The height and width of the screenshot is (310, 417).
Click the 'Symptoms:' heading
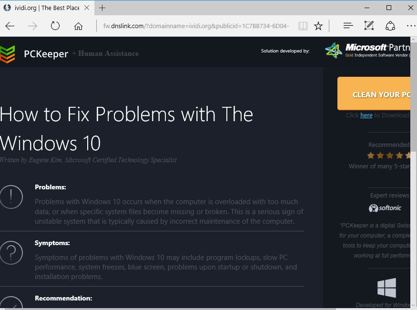coord(52,243)
